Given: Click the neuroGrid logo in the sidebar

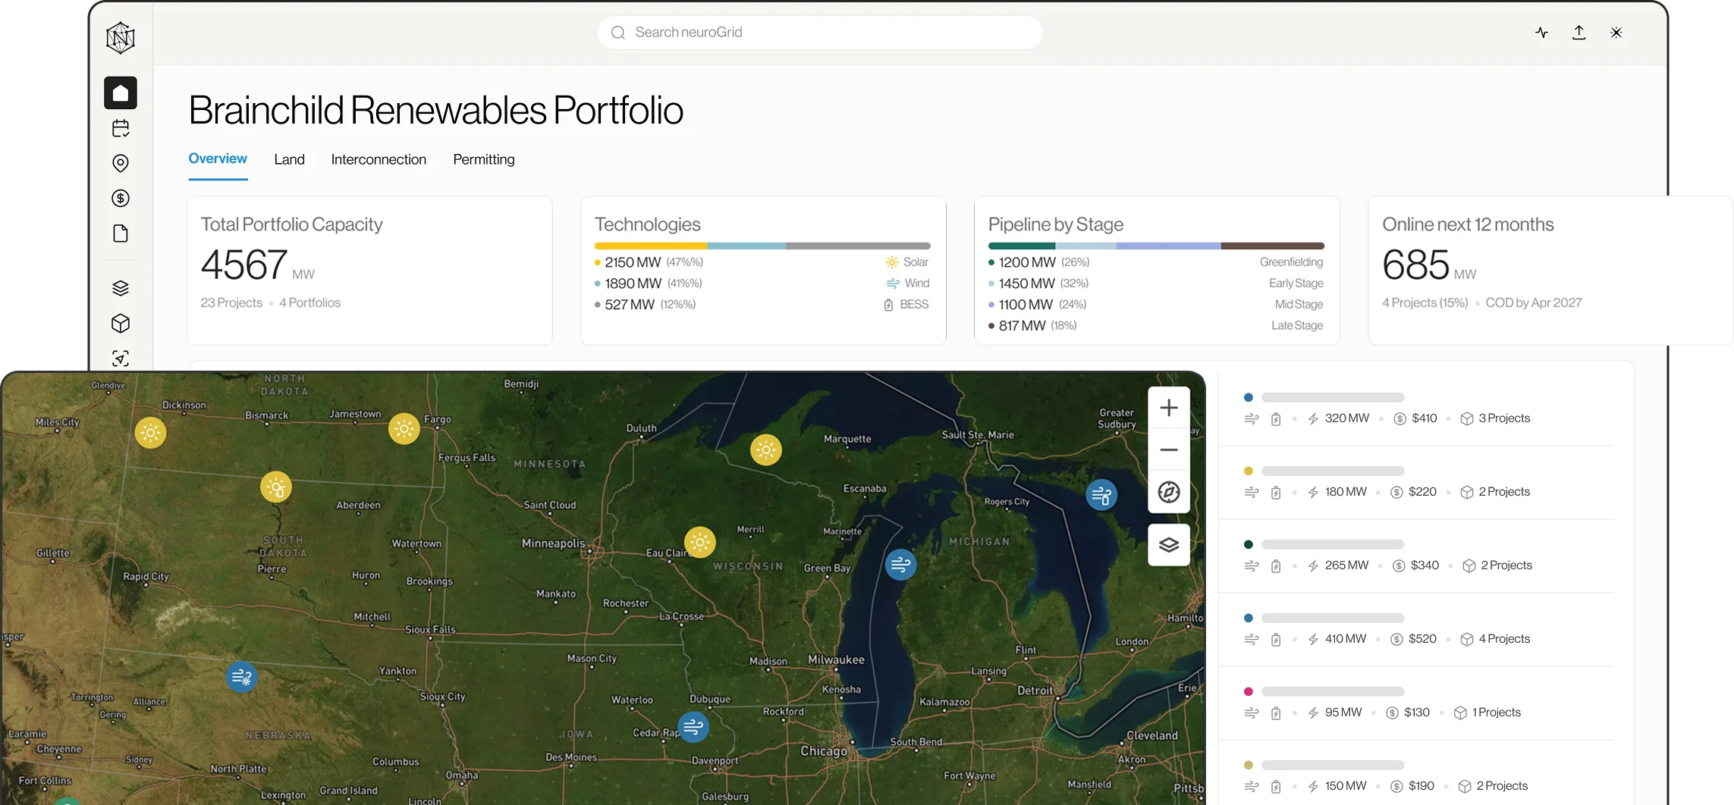Looking at the screenshot, I should (121, 37).
